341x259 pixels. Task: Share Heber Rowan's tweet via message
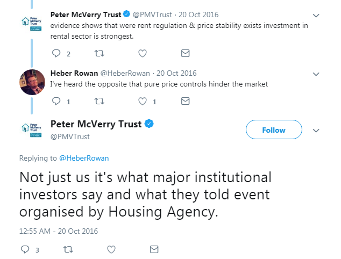(x=185, y=101)
